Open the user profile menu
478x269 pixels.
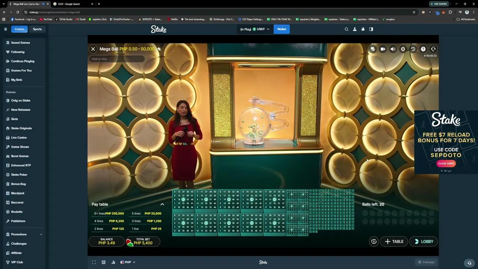click(355, 29)
